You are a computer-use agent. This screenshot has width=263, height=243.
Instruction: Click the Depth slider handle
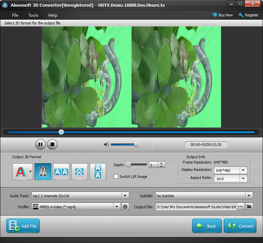129,165
